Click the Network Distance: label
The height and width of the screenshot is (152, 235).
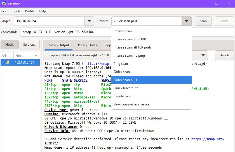tap(61, 127)
